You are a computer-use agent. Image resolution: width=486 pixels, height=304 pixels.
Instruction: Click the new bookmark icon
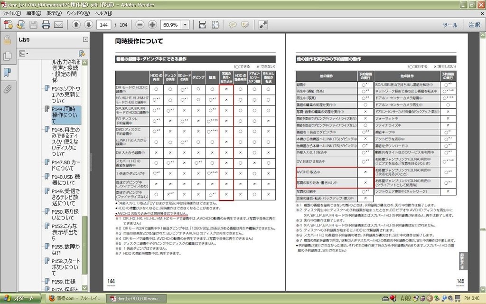tap(82, 54)
